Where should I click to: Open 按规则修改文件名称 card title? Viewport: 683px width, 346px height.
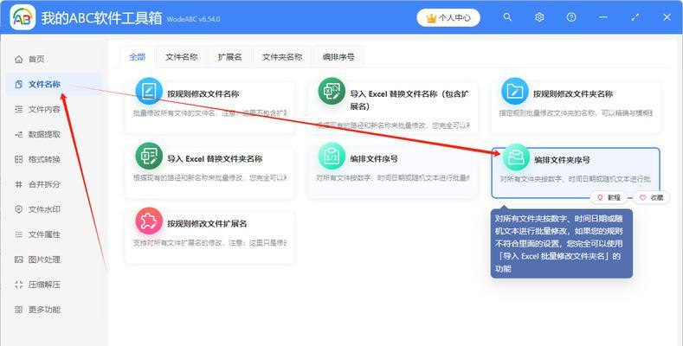point(203,94)
